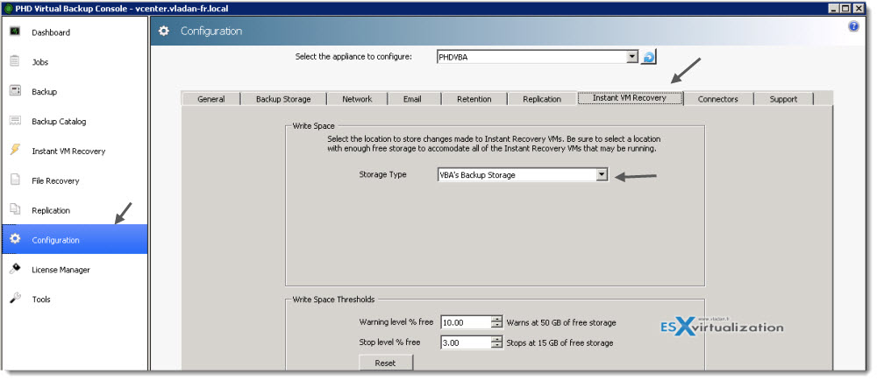Expand the Storage Type dropdown arrow

(602, 174)
